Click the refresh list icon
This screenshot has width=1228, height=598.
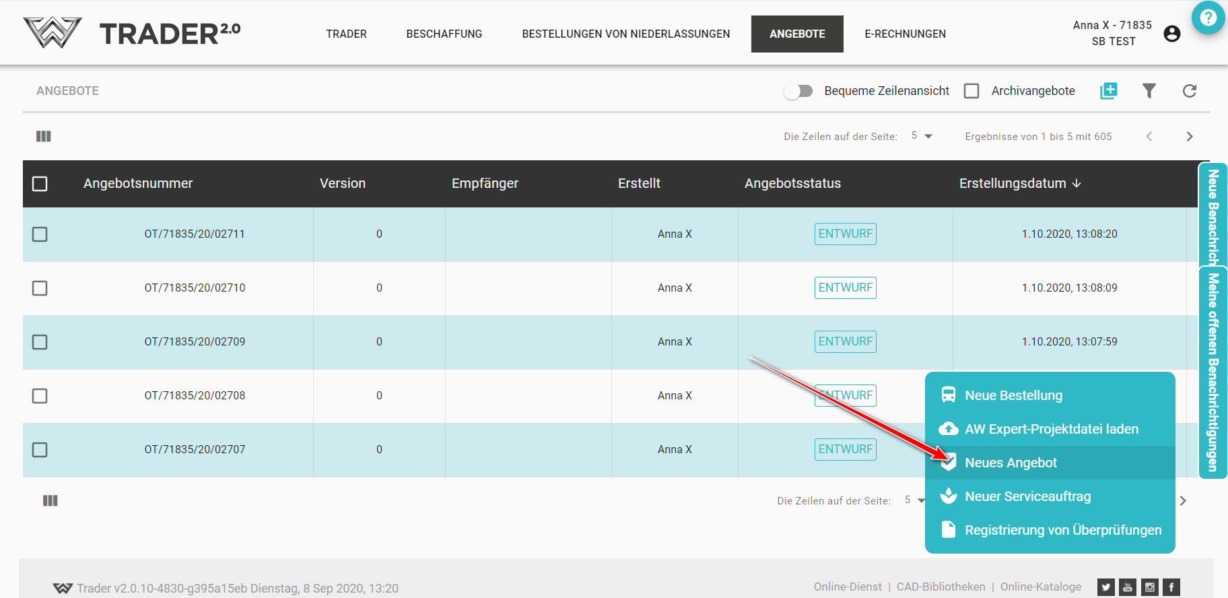click(1190, 91)
